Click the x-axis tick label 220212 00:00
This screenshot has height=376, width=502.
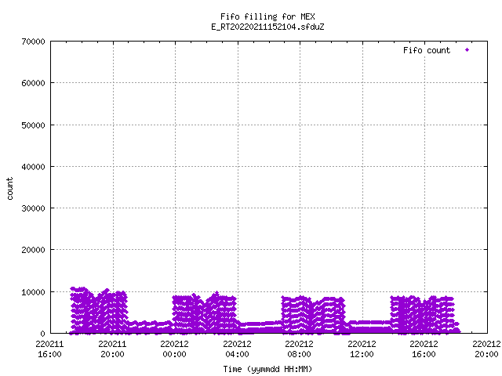(x=174, y=349)
